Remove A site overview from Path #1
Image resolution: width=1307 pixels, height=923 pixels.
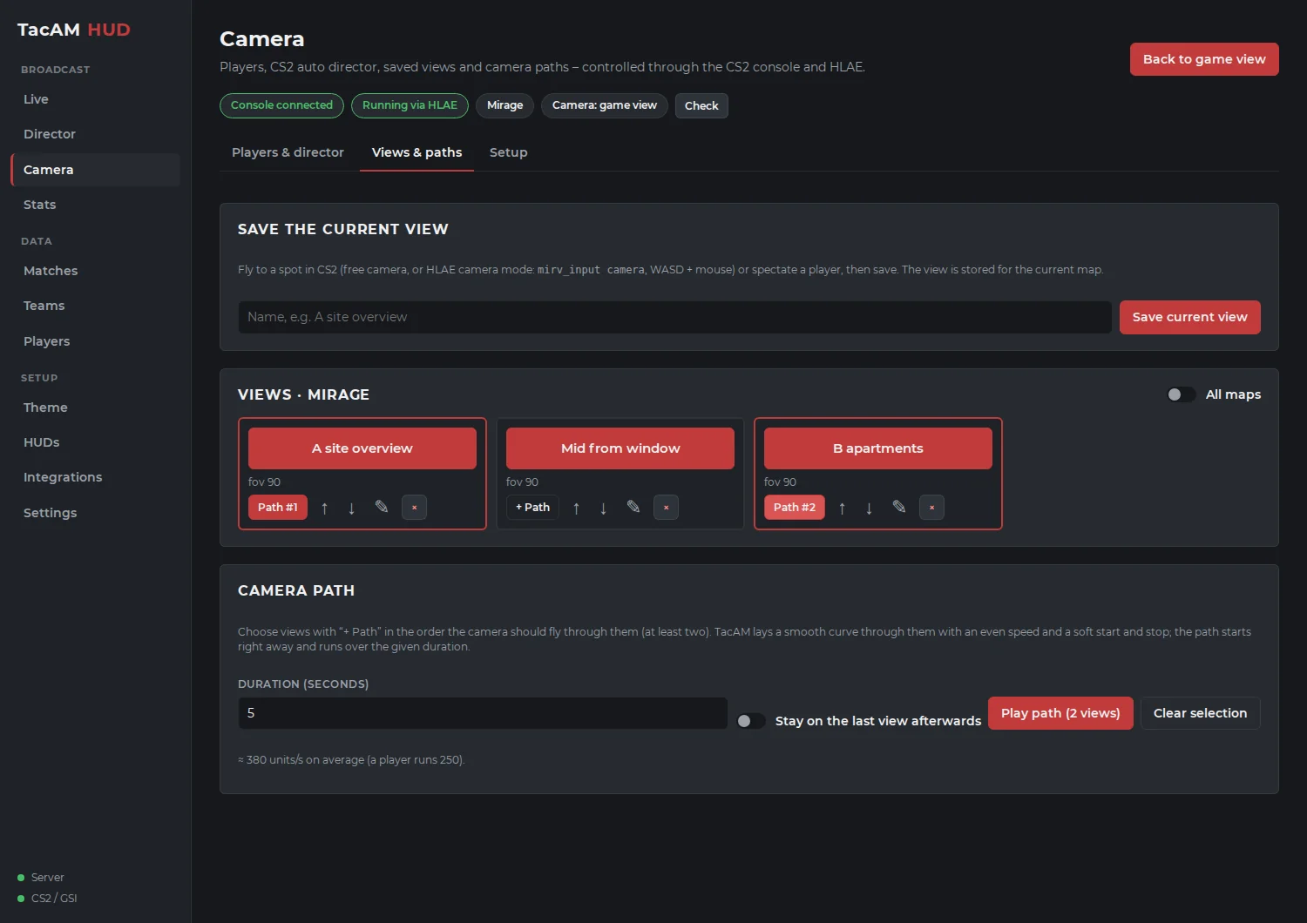[x=278, y=508]
